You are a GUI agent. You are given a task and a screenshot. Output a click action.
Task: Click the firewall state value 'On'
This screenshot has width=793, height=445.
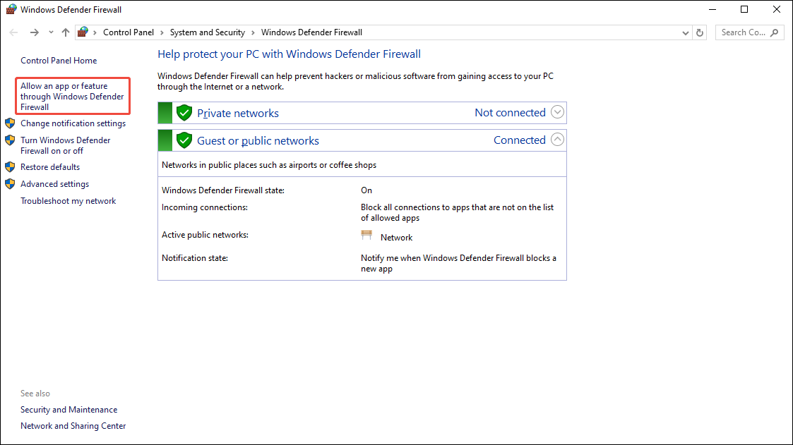coord(366,190)
